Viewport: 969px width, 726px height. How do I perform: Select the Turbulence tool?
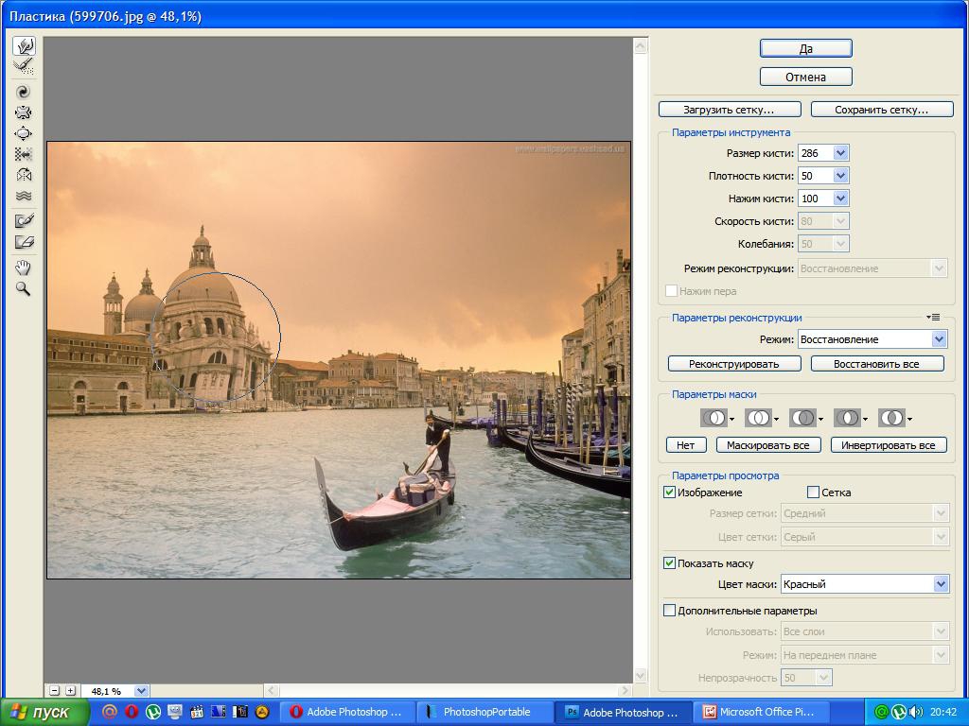24,196
